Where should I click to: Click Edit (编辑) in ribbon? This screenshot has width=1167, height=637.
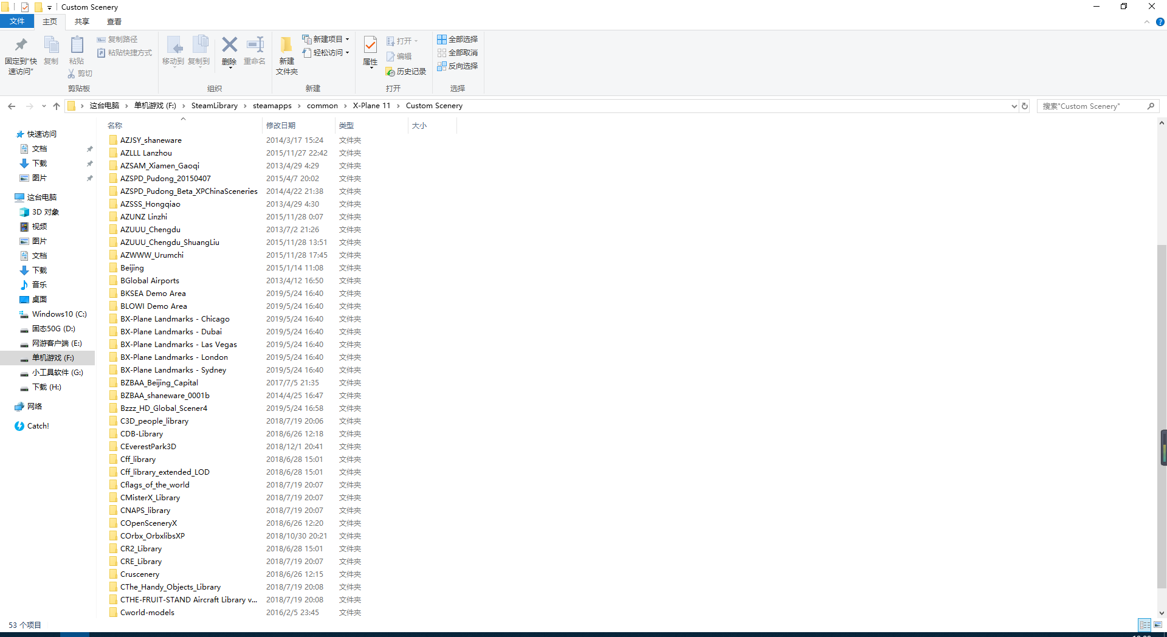[399, 57]
